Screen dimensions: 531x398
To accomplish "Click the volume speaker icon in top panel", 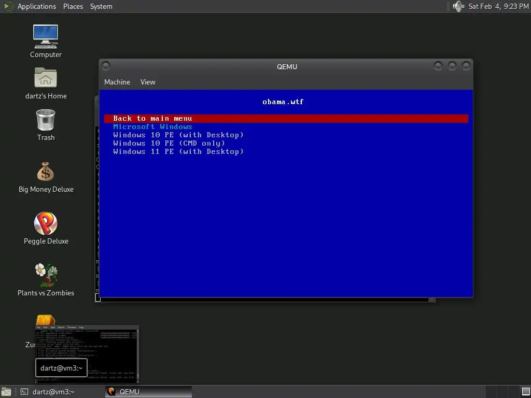I will coord(458,6).
